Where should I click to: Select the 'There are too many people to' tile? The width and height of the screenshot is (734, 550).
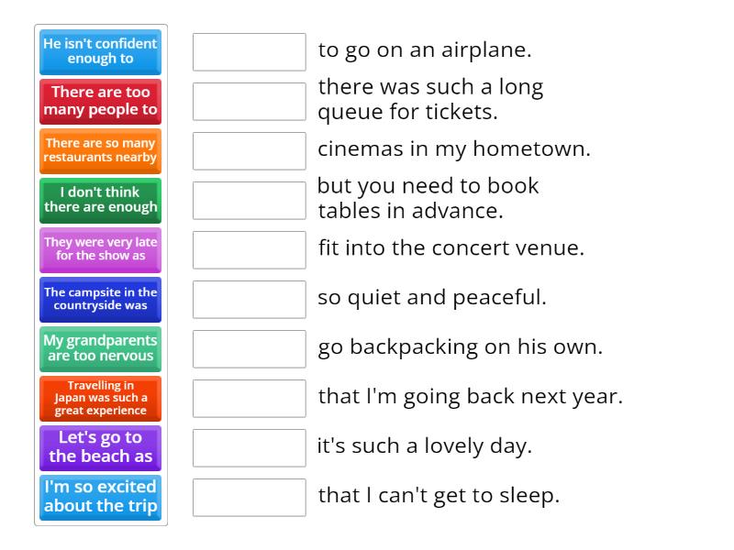click(x=101, y=102)
